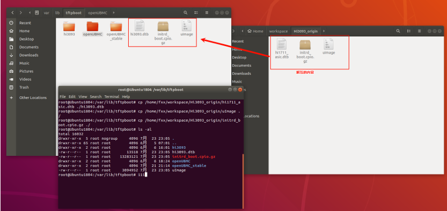Click Music in Hi3093_origin window sidebar
This screenshot has width=447, height=211.
237,81
